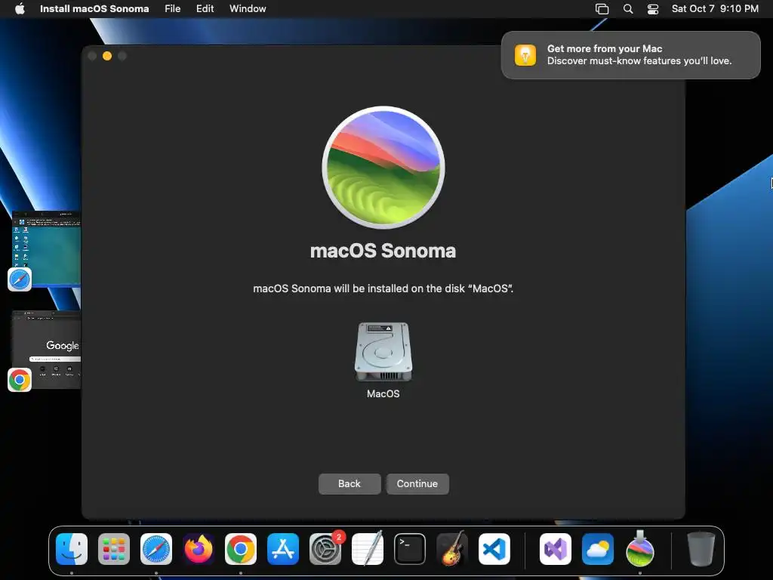Open Visual Studio purple icon in Dock
The width and height of the screenshot is (773, 580).
pyautogui.click(x=556, y=549)
